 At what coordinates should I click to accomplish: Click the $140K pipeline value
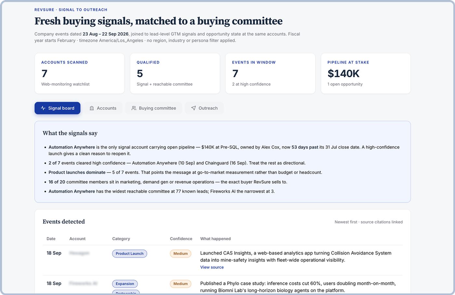tap(344, 74)
